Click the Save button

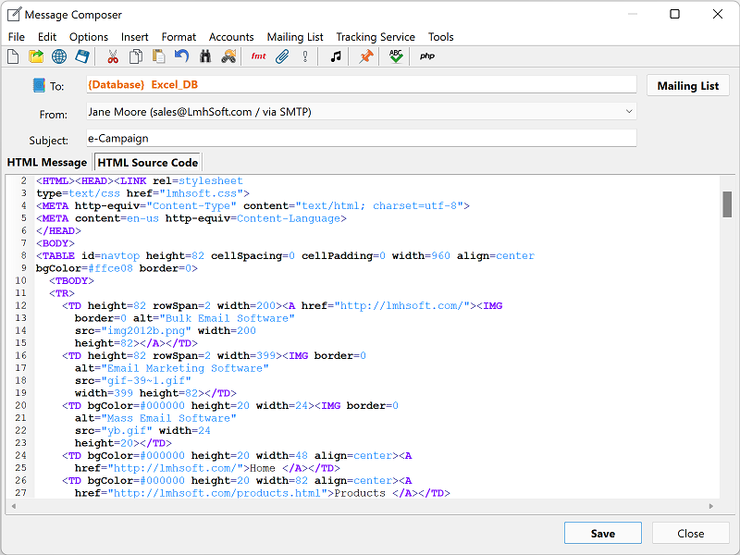click(603, 534)
